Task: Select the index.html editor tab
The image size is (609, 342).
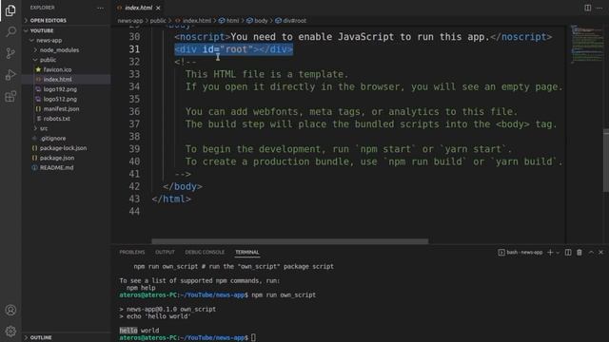Action: tap(138, 8)
